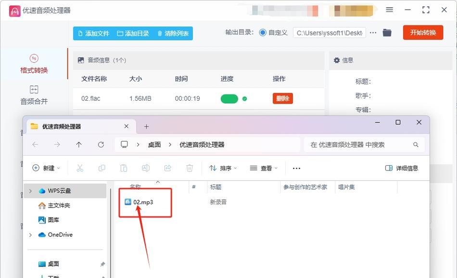Select the 优速音频处理器 Explorer tab
This screenshot has width=457, height=278.
click(81, 126)
